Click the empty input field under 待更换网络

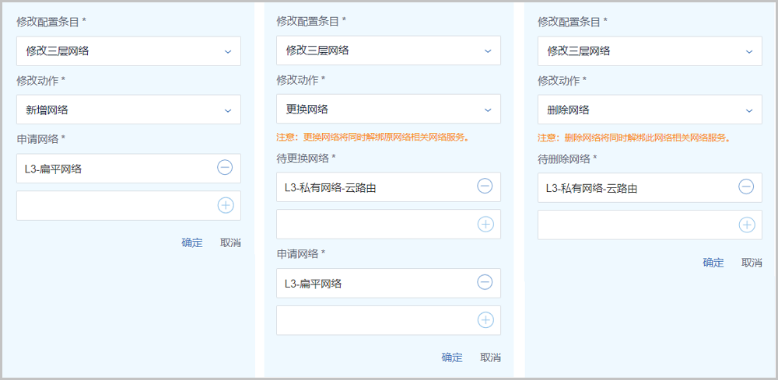click(373, 224)
